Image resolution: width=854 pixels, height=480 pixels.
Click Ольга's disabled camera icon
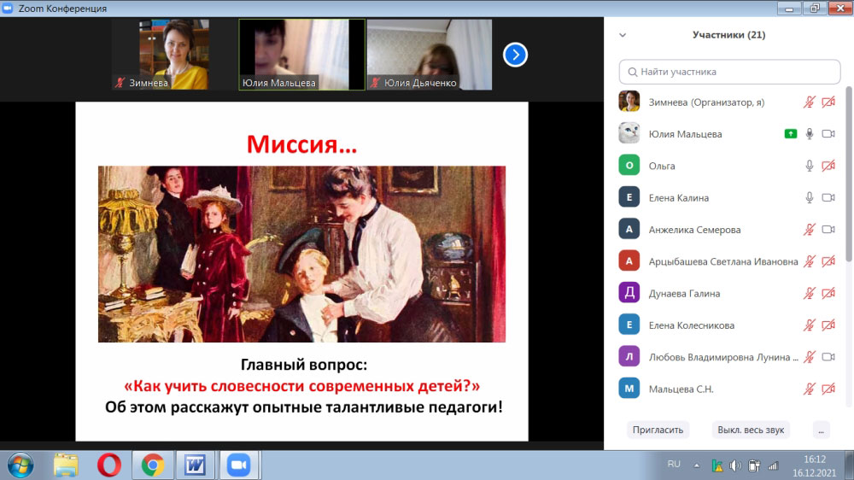[828, 166]
